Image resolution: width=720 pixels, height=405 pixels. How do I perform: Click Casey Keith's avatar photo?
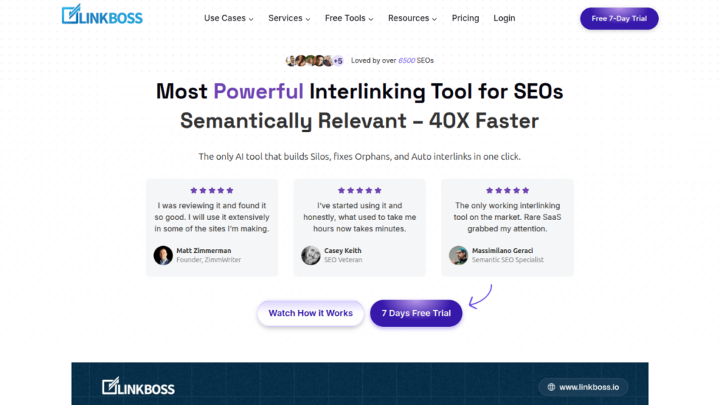pyautogui.click(x=311, y=255)
